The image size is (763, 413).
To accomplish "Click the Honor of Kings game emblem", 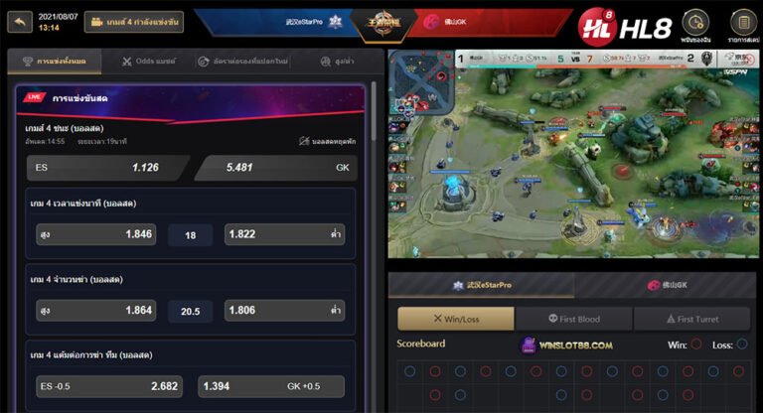I will click(383, 22).
